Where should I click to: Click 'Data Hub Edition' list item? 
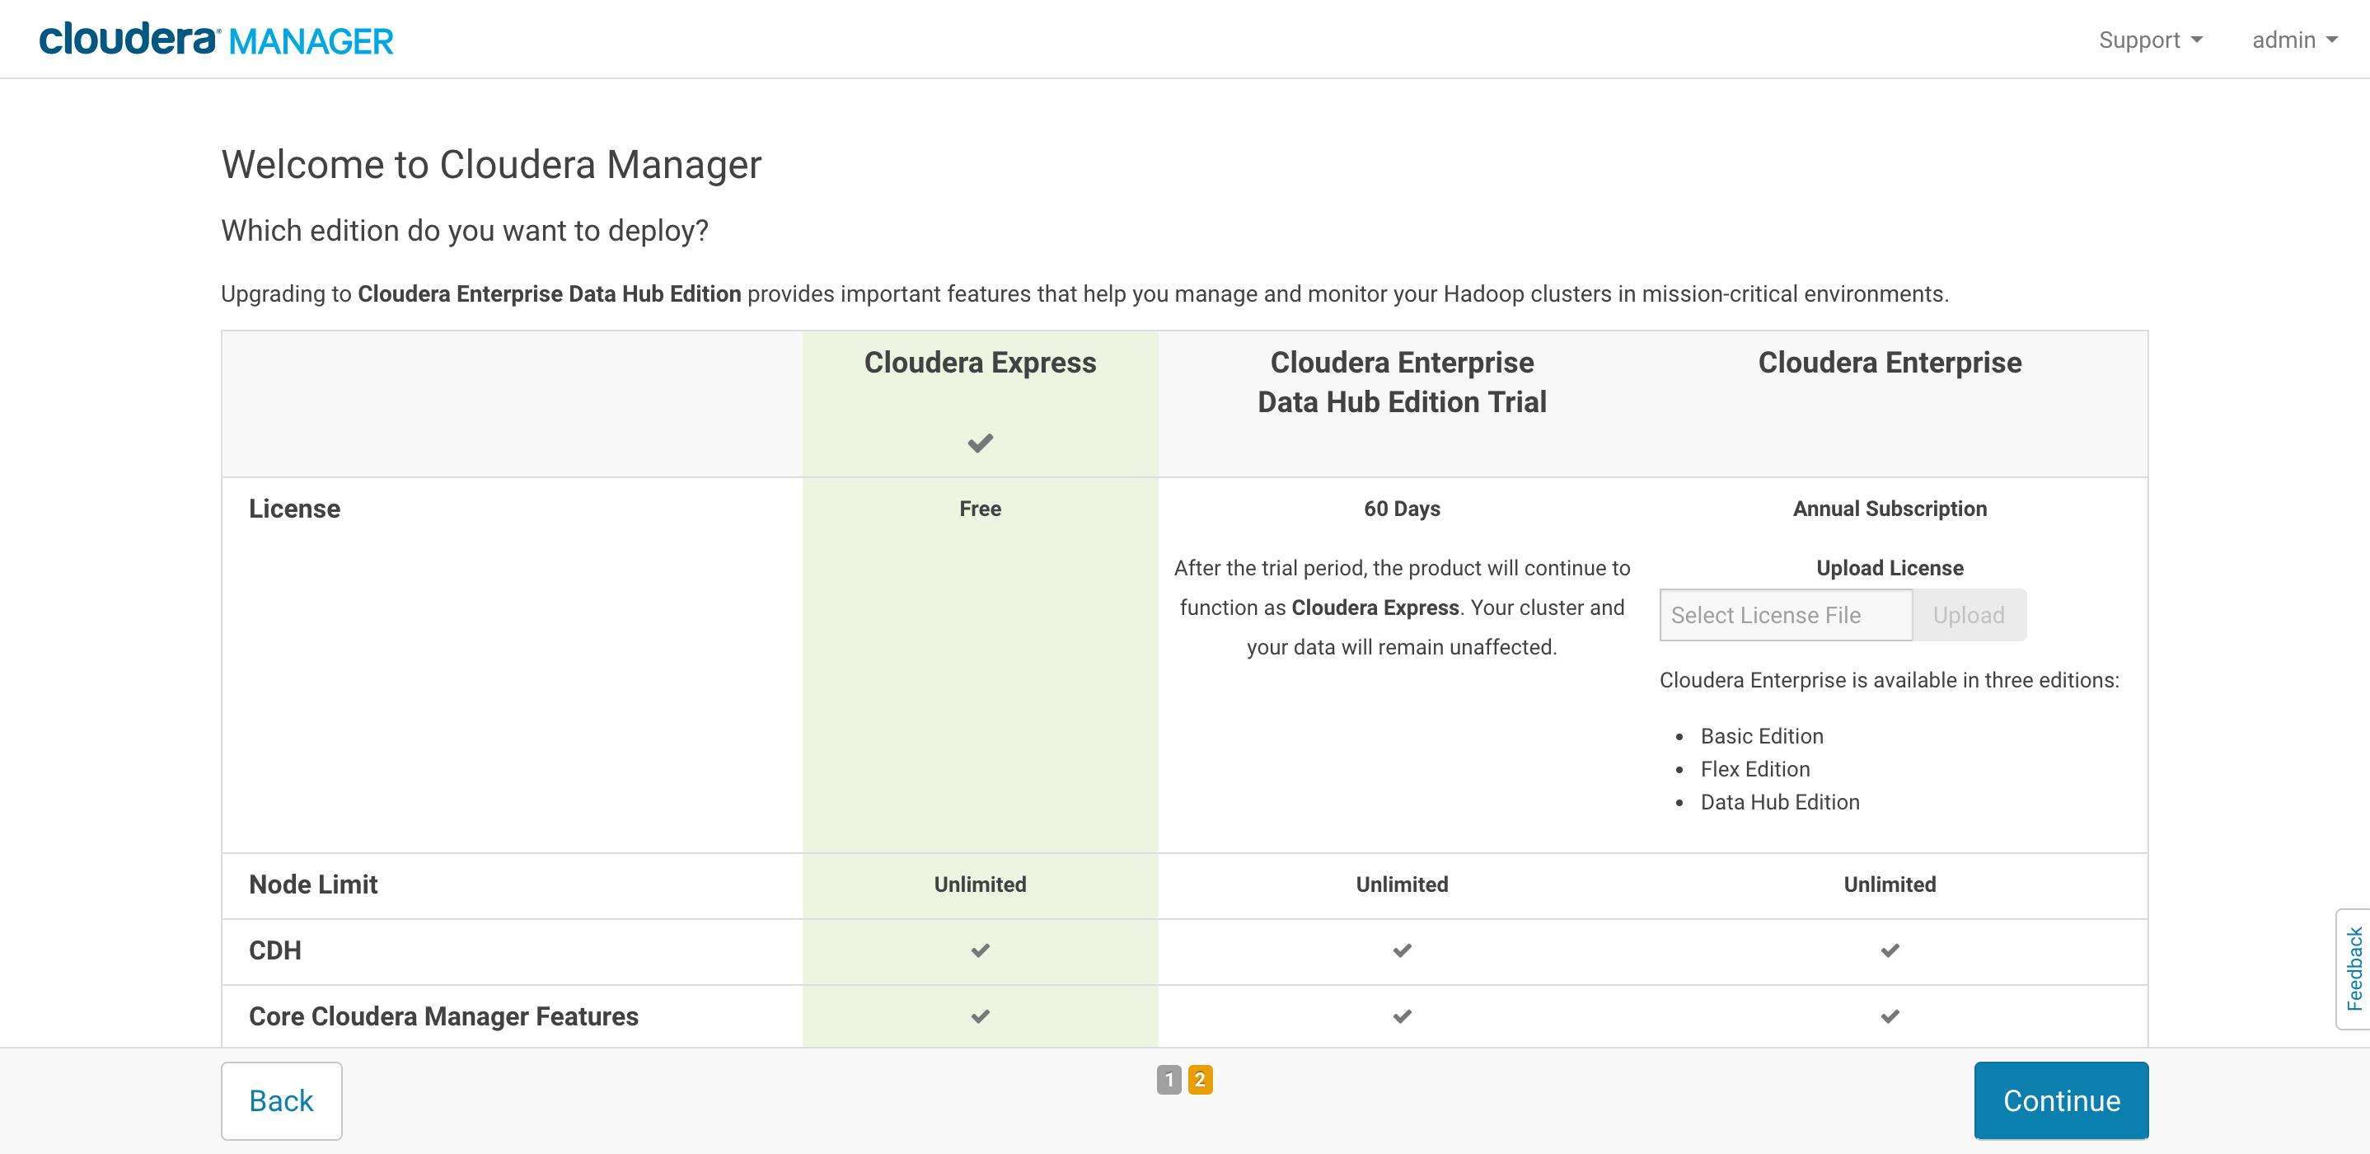click(x=1779, y=803)
